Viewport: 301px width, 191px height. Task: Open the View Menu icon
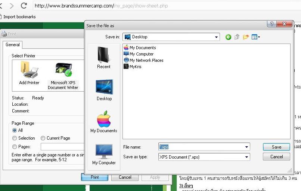pos(256,37)
